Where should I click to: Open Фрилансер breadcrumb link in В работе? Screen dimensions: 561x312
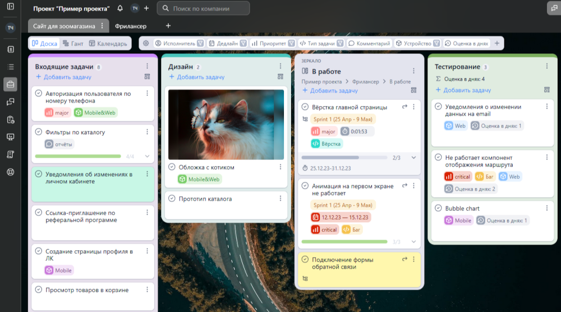365,81
